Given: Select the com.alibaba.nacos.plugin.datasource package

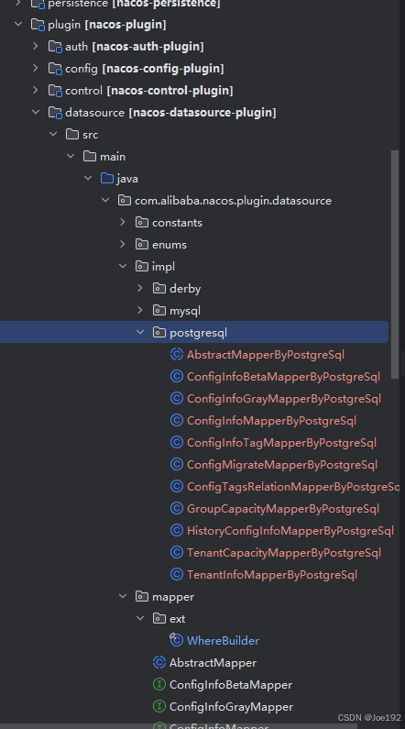Looking at the screenshot, I should click(233, 201).
